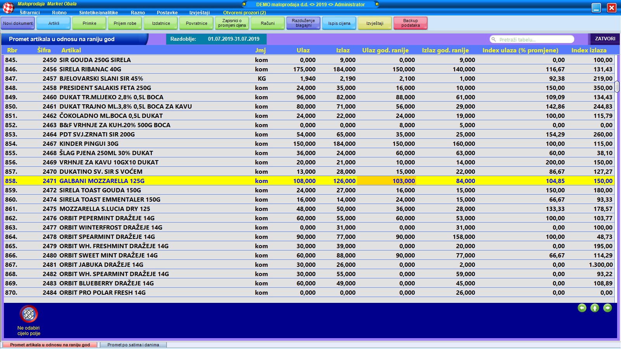This screenshot has height=349, width=621.
Task: Click the green left arrow icon
Action: (582, 308)
